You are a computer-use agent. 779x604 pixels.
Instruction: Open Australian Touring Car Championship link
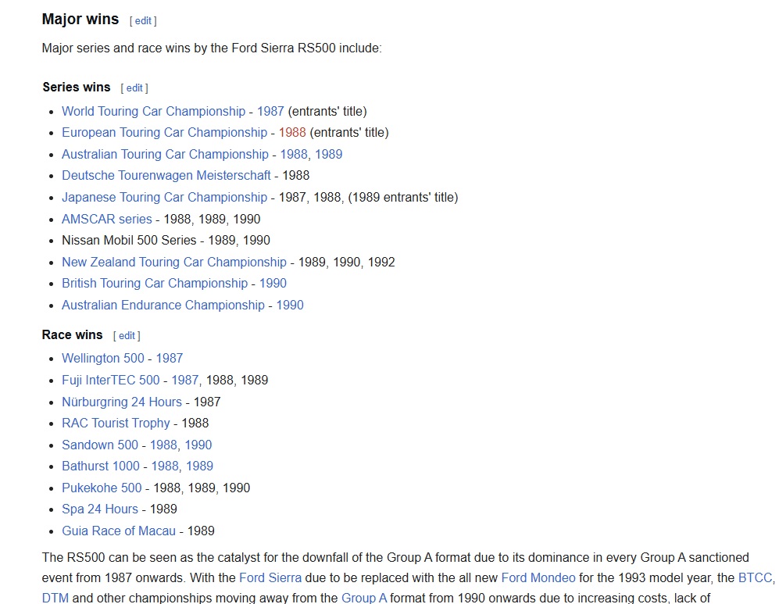click(x=165, y=155)
